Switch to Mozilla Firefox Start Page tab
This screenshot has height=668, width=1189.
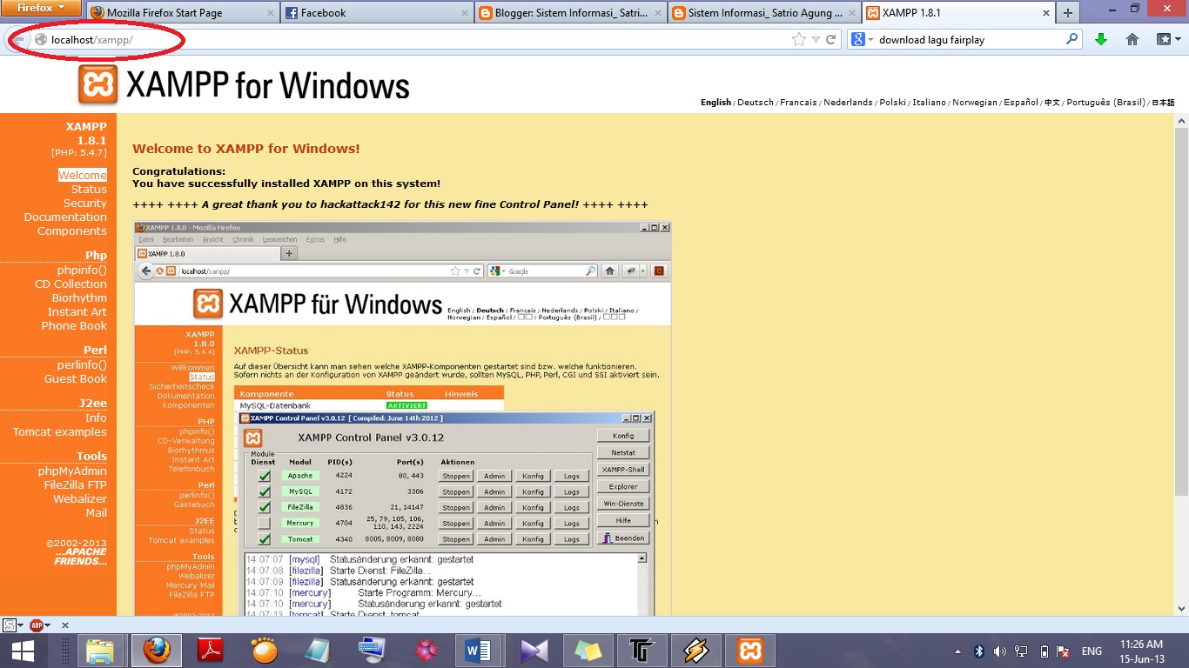pyautogui.click(x=183, y=13)
